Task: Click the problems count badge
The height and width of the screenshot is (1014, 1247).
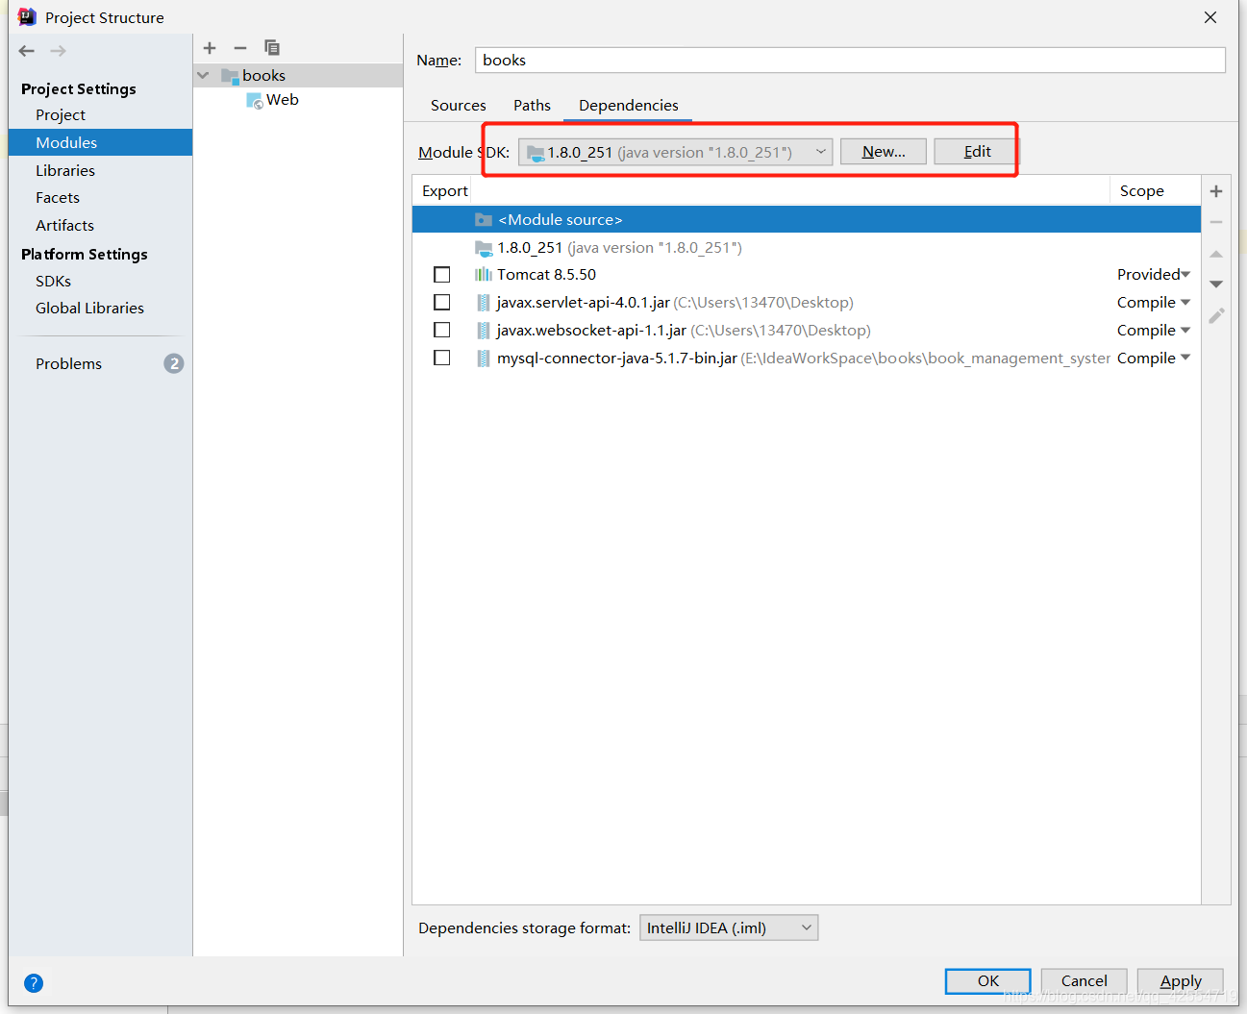Action: (x=173, y=363)
